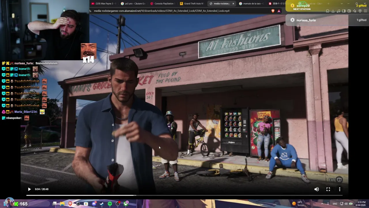This screenshot has width=369, height=208.
Task: Open Discord from the taskbar
Action: click(x=94, y=204)
